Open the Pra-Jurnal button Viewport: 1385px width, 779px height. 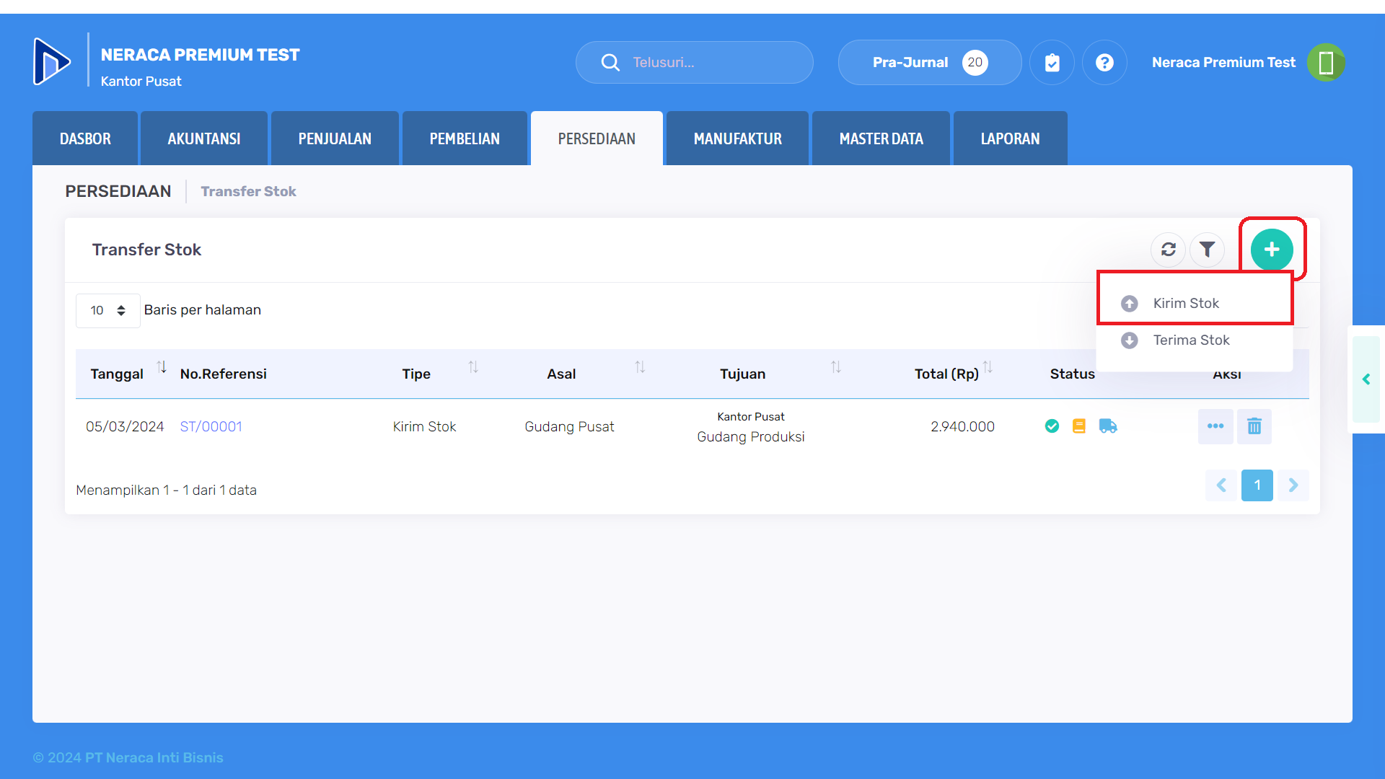[929, 63]
